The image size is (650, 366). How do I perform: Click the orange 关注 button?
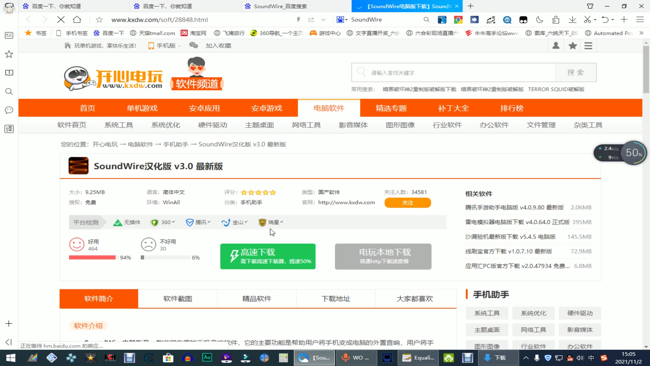(x=408, y=203)
